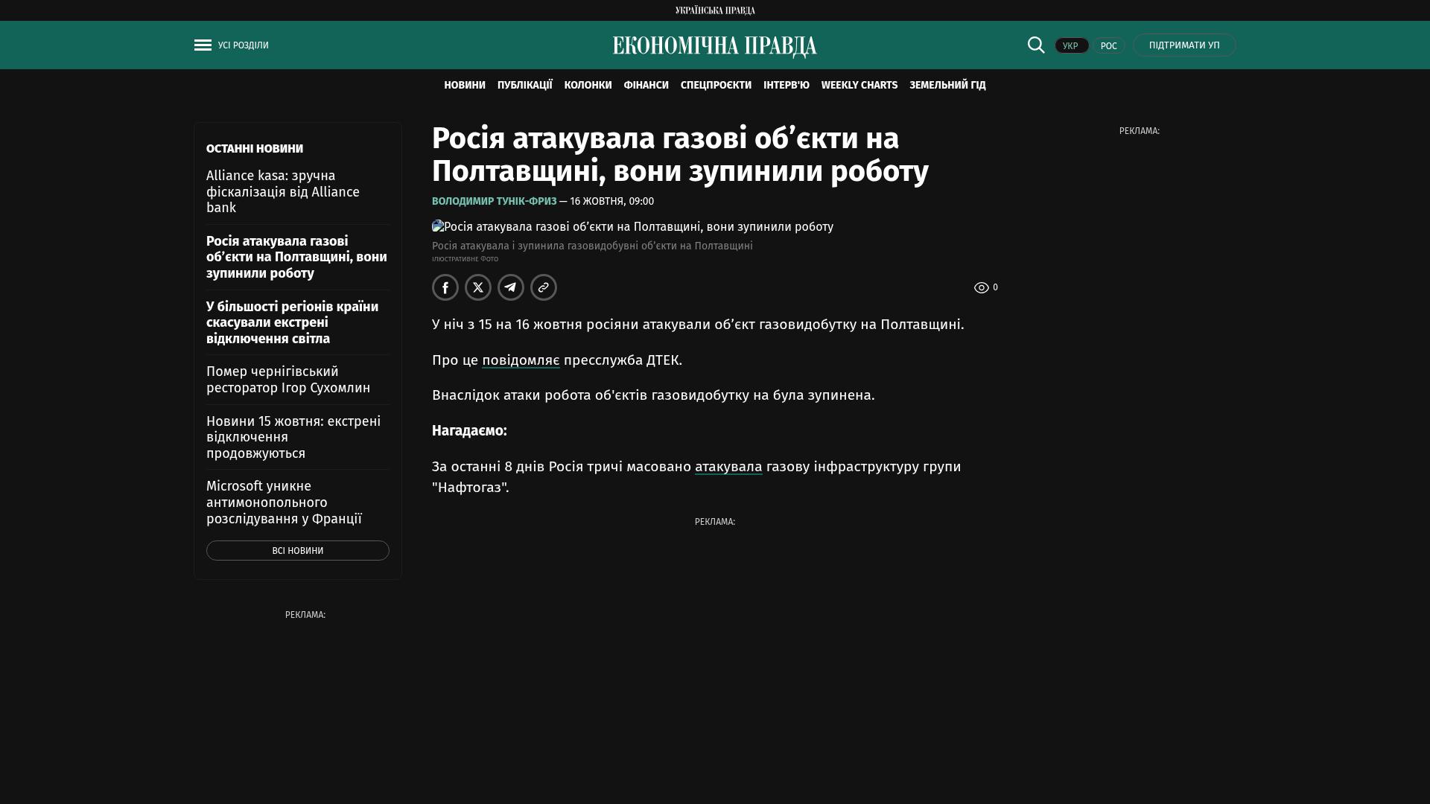Open the search magnifier icon

tap(1036, 45)
